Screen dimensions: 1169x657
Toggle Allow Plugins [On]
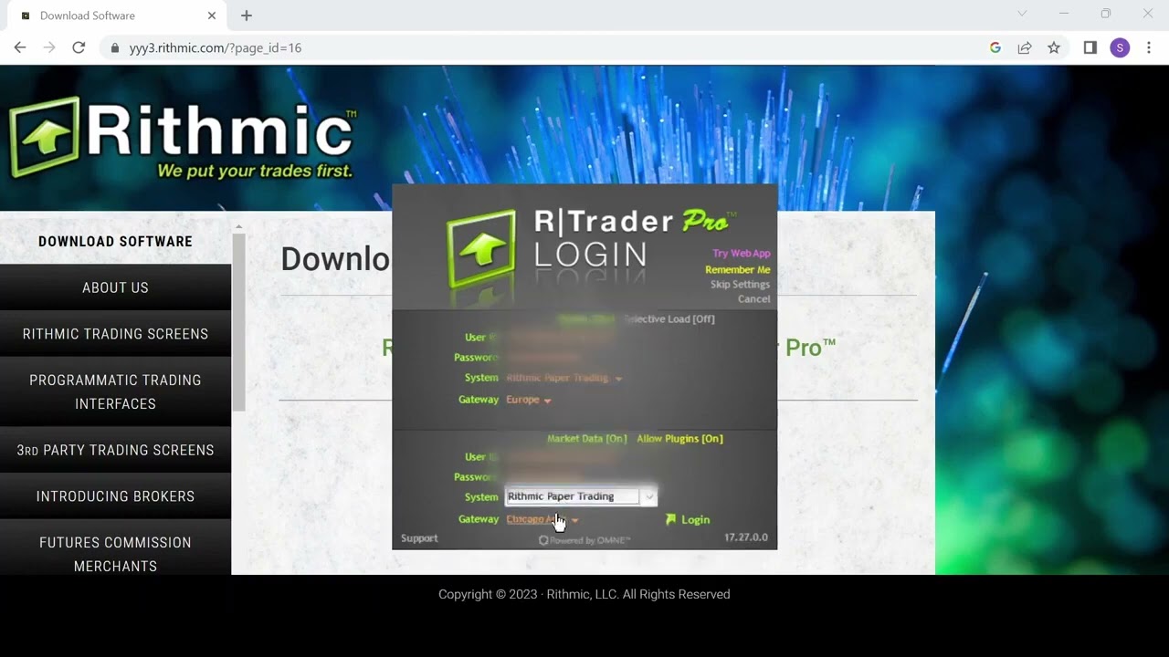pos(679,439)
